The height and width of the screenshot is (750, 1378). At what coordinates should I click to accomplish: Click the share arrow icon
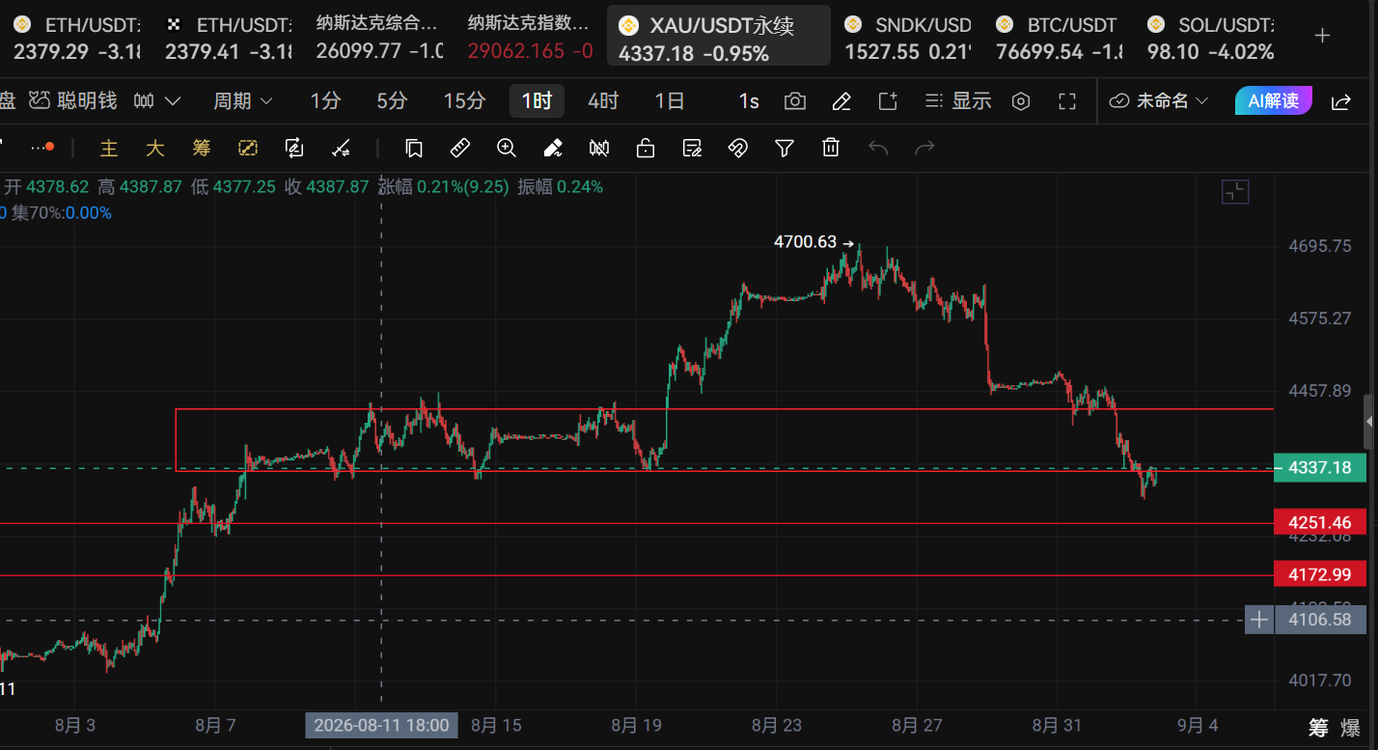click(x=1341, y=100)
